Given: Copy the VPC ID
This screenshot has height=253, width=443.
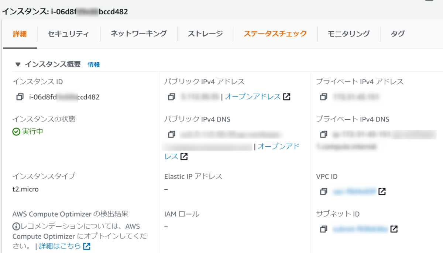Looking at the screenshot, I should [323, 191].
